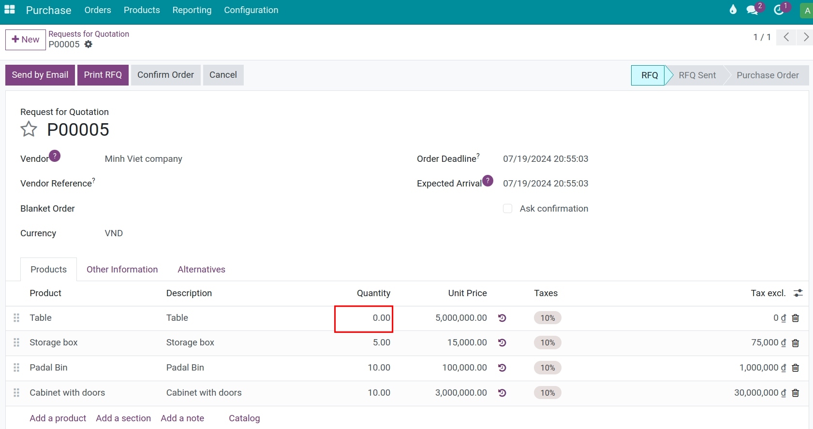Reset unit price for Table row
The width and height of the screenshot is (813, 429).
[x=502, y=318]
